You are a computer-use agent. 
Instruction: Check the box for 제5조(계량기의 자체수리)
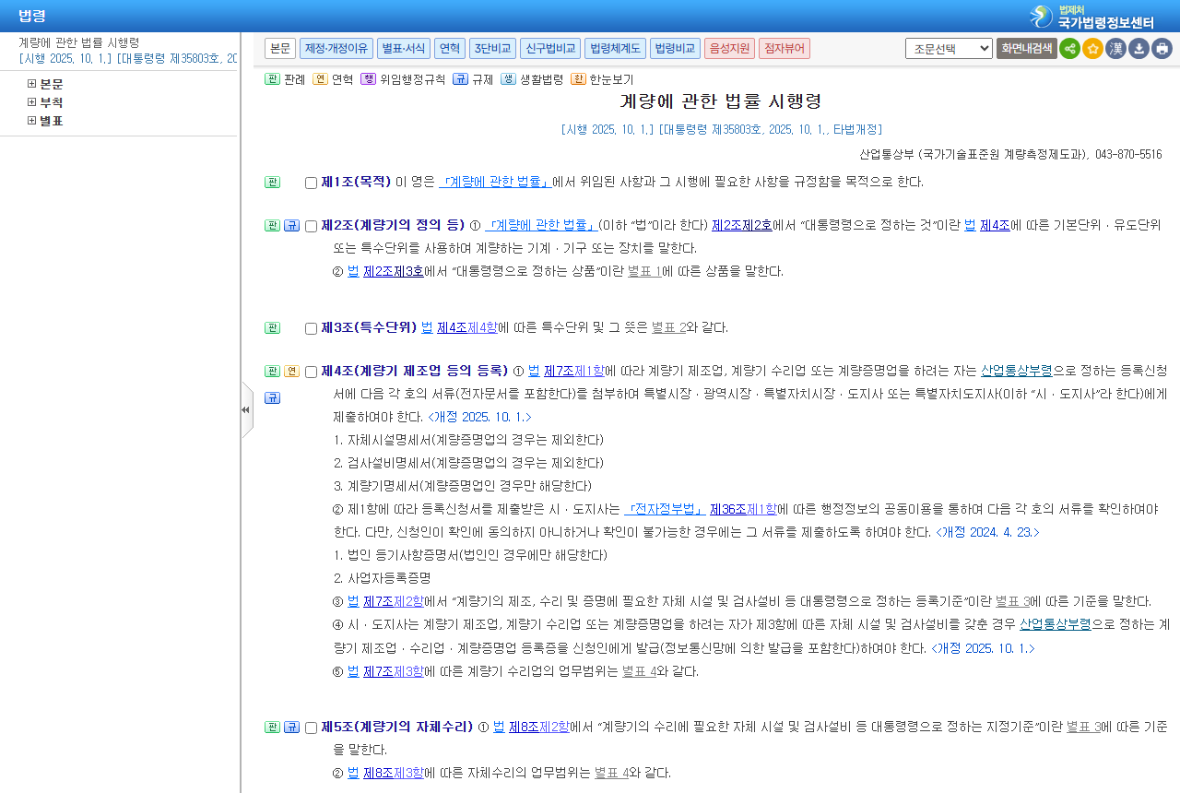(x=311, y=728)
